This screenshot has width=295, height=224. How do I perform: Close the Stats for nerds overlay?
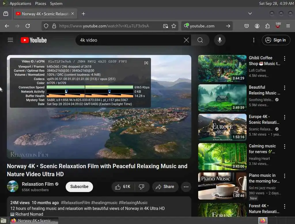tap(146, 63)
